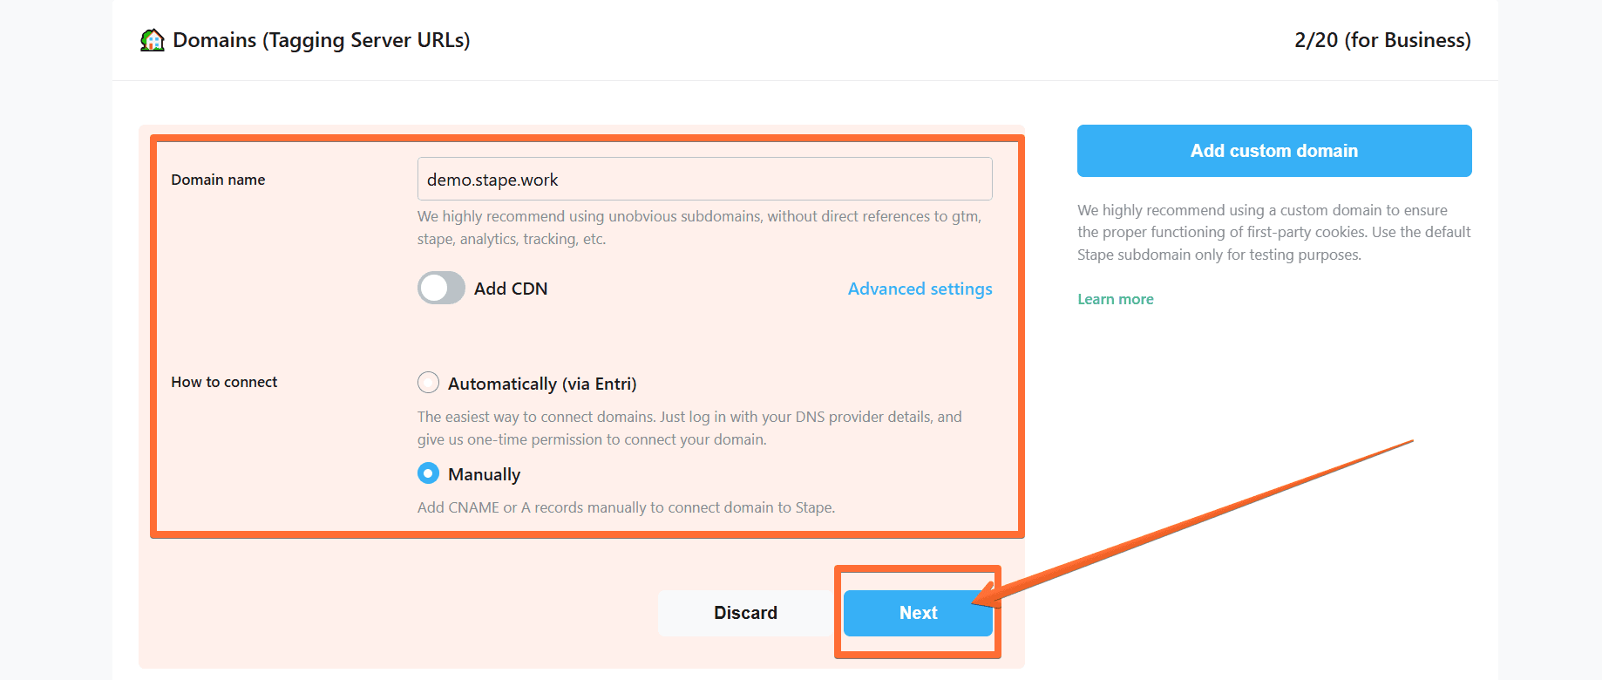Click the 2/20 (for Business) counter text
This screenshot has height=680, width=1602.
(x=1382, y=40)
